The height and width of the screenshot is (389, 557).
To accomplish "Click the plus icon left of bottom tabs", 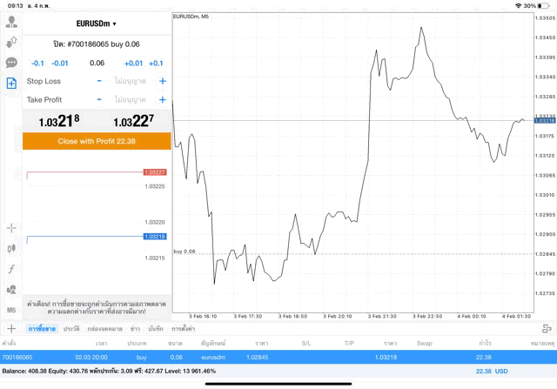I will (11, 329).
